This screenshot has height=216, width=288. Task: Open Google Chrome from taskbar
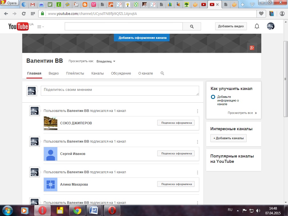pyautogui.click(x=77, y=210)
